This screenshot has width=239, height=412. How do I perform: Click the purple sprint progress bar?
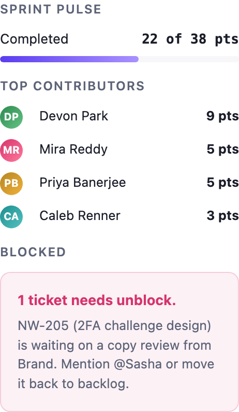point(69,59)
